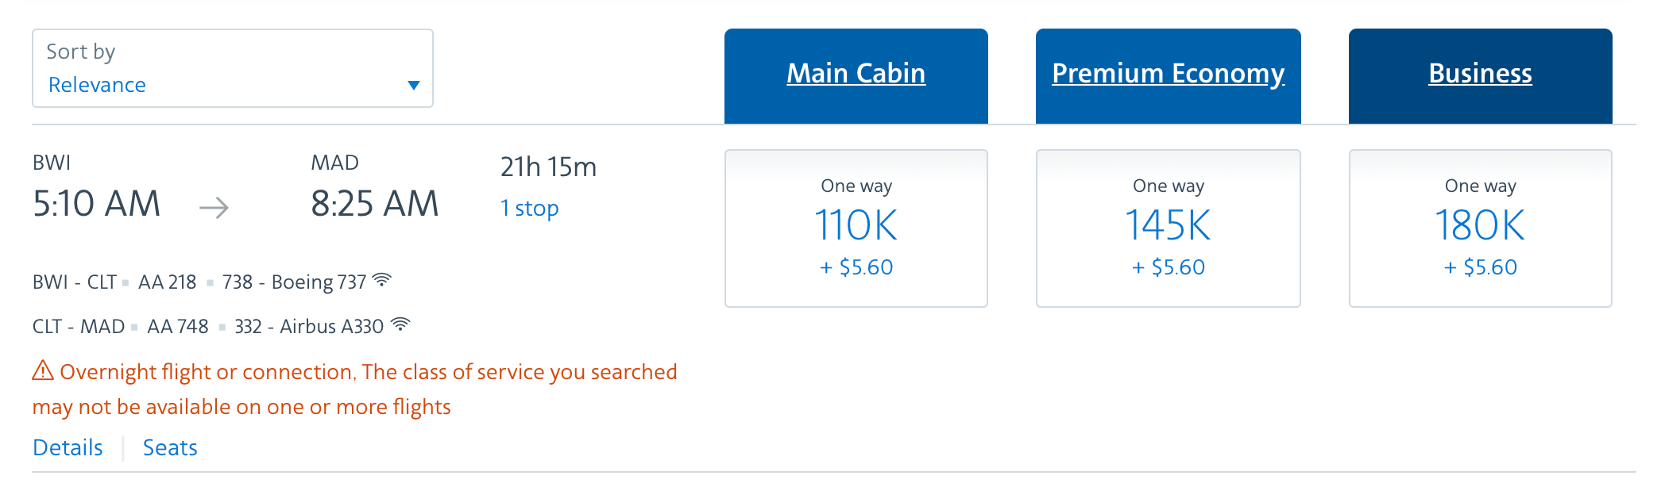Click the arrow between departure and arrival times
The height and width of the screenshot is (487, 1665).
click(x=214, y=208)
